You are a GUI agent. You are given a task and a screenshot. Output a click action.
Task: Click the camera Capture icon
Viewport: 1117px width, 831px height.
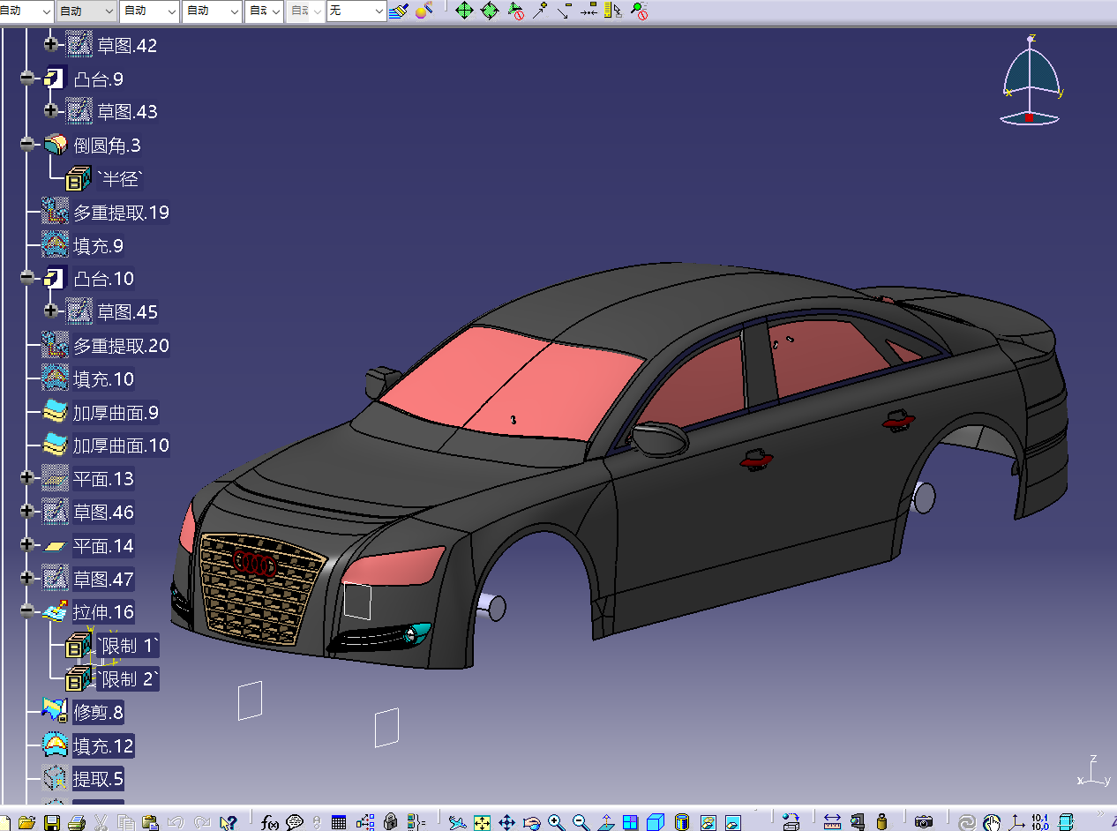924,822
